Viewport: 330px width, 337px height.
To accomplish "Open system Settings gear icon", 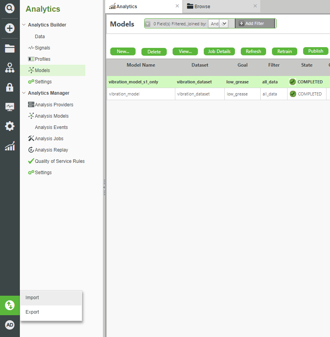I will pos(10,125).
